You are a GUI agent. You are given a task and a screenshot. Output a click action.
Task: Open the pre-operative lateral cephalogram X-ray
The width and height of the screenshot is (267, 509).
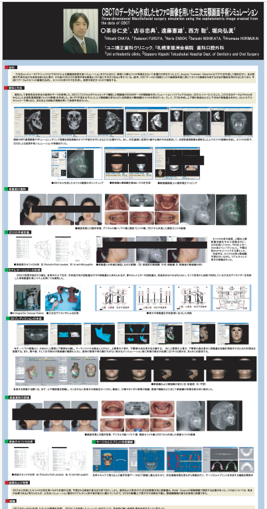[197, 209]
